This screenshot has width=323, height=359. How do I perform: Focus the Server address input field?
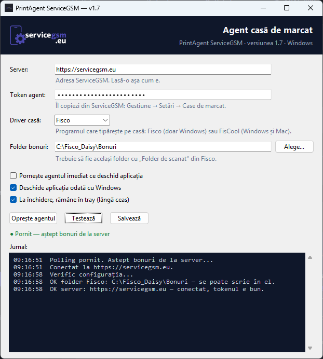click(163, 70)
